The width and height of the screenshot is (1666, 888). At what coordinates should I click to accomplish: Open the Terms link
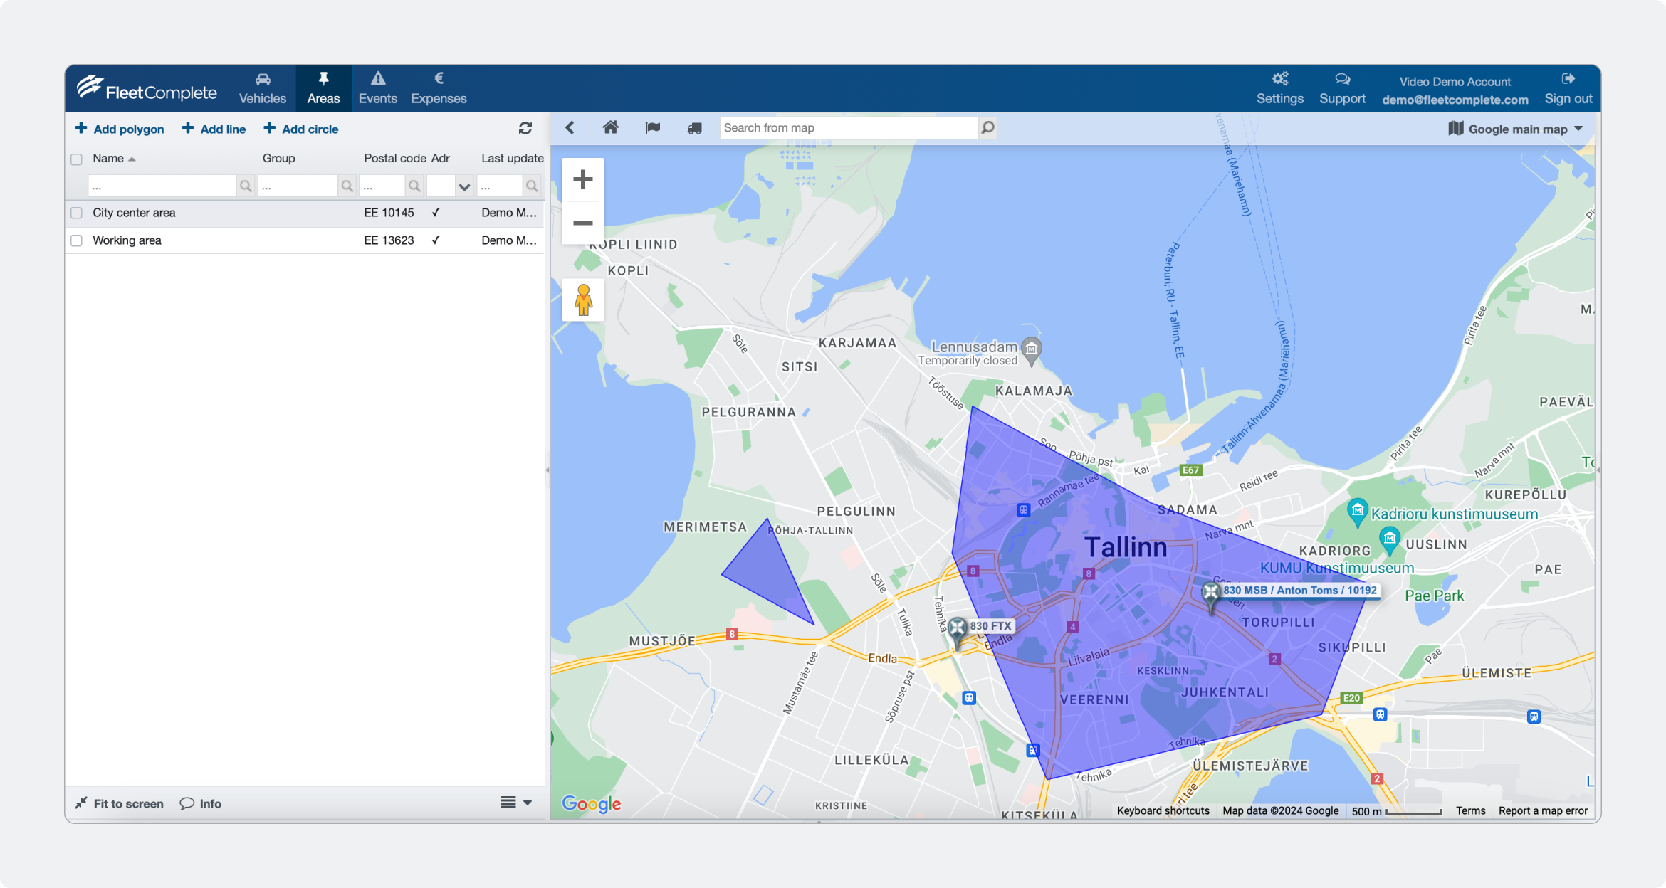click(1470, 810)
